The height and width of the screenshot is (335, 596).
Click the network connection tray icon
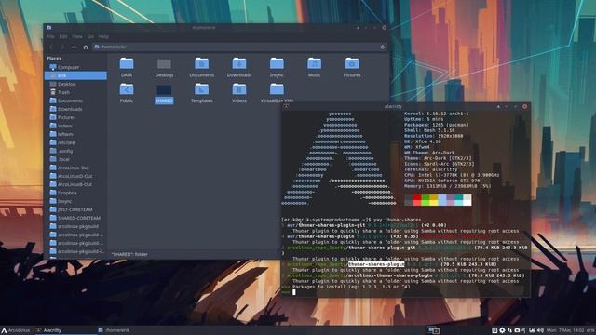[509, 330]
